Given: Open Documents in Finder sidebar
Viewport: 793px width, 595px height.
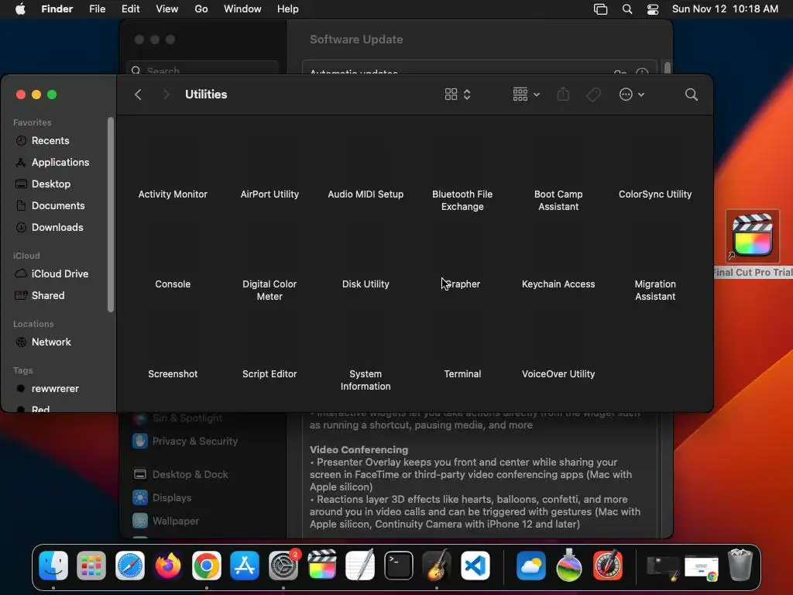Looking at the screenshot, I should coord(60,206).
